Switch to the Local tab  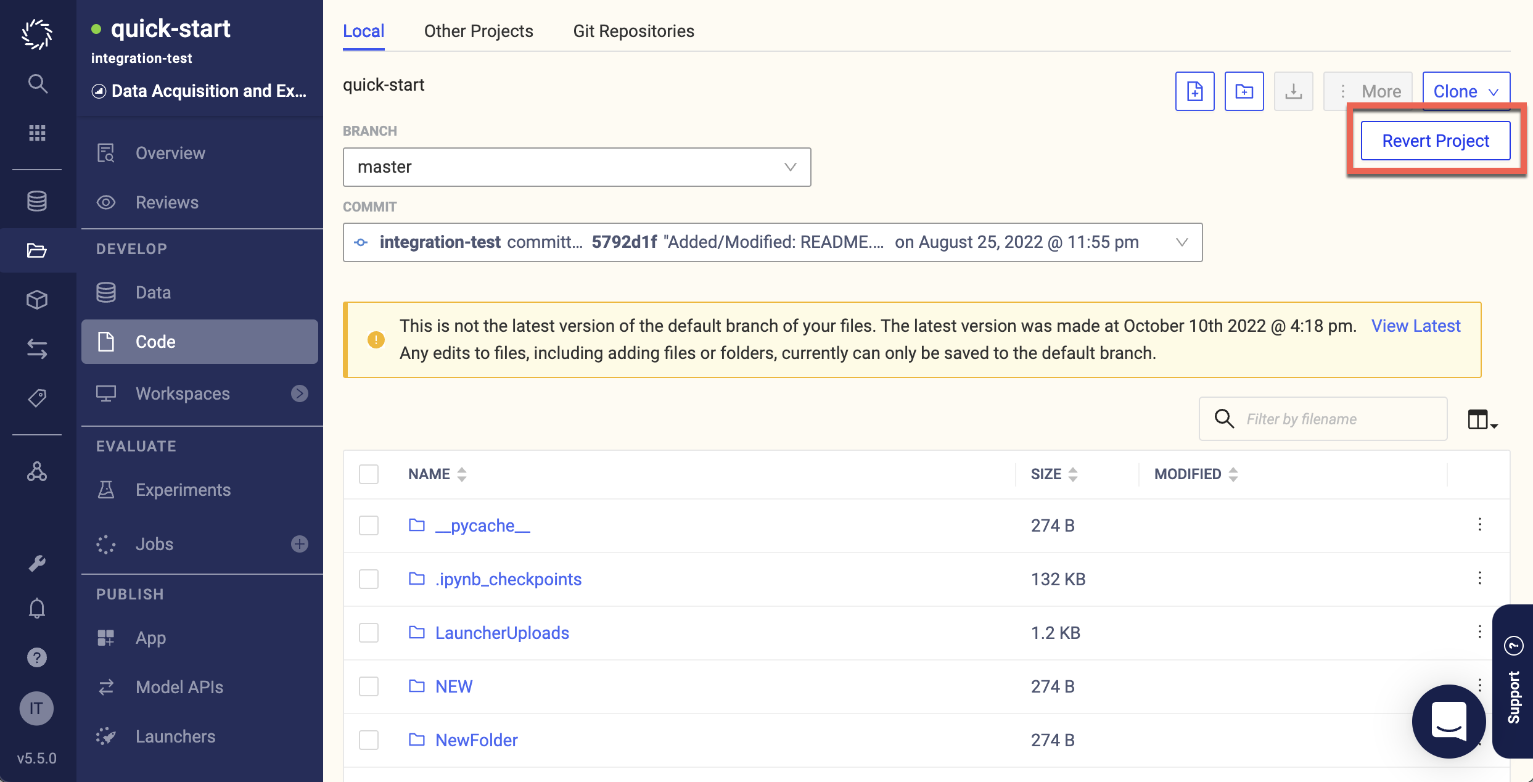click(x=363, y=31)
